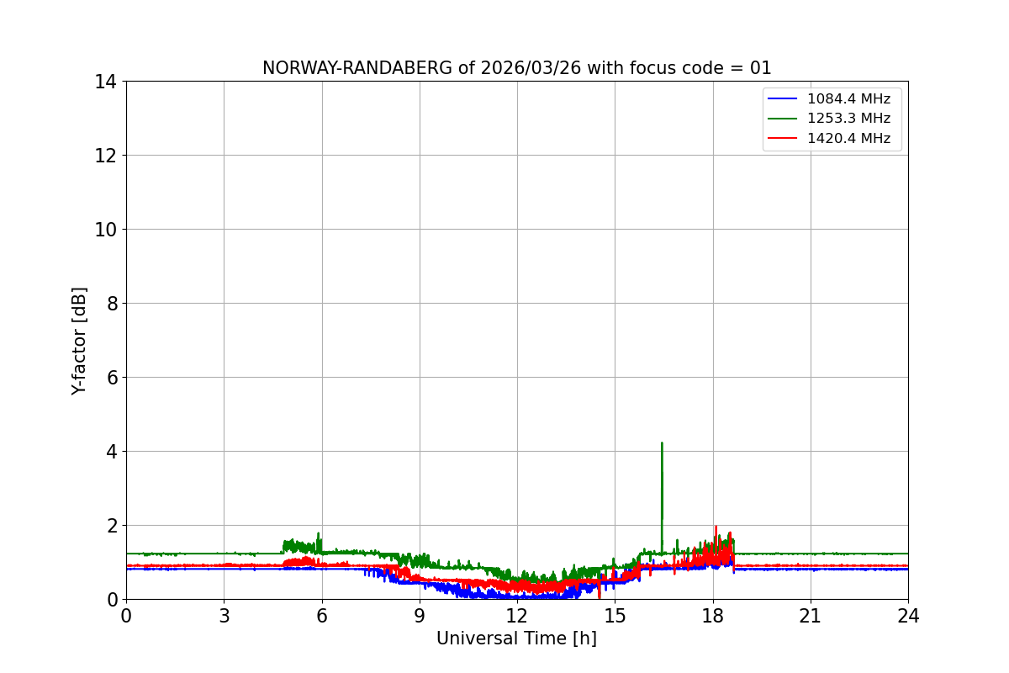Click x-axis tick label 15

615,616
